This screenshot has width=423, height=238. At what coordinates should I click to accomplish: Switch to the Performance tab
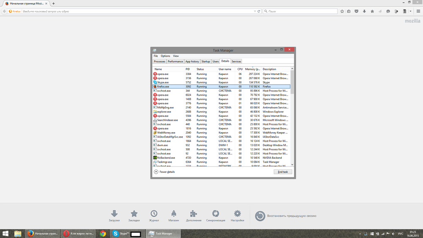tap(175, 61)
